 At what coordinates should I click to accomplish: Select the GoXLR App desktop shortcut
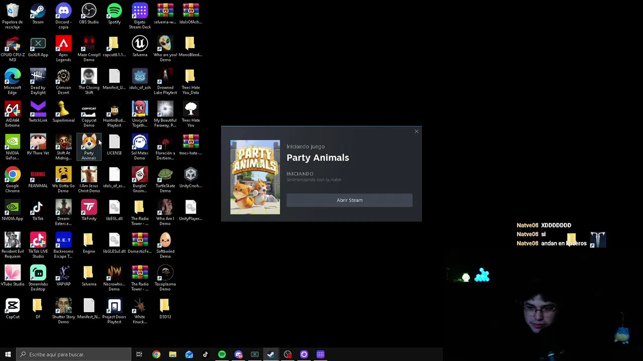[x=38, y=47]
